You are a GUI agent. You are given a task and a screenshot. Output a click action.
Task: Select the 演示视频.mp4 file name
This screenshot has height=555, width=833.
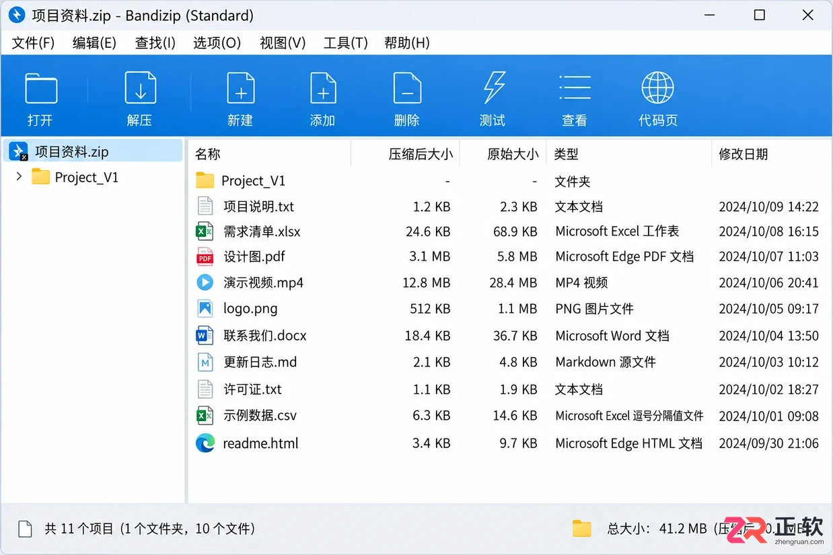tap(263, 283)
